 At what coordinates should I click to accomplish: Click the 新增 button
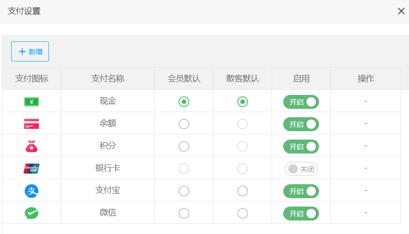pyautogui.click(x=30, y=52)
